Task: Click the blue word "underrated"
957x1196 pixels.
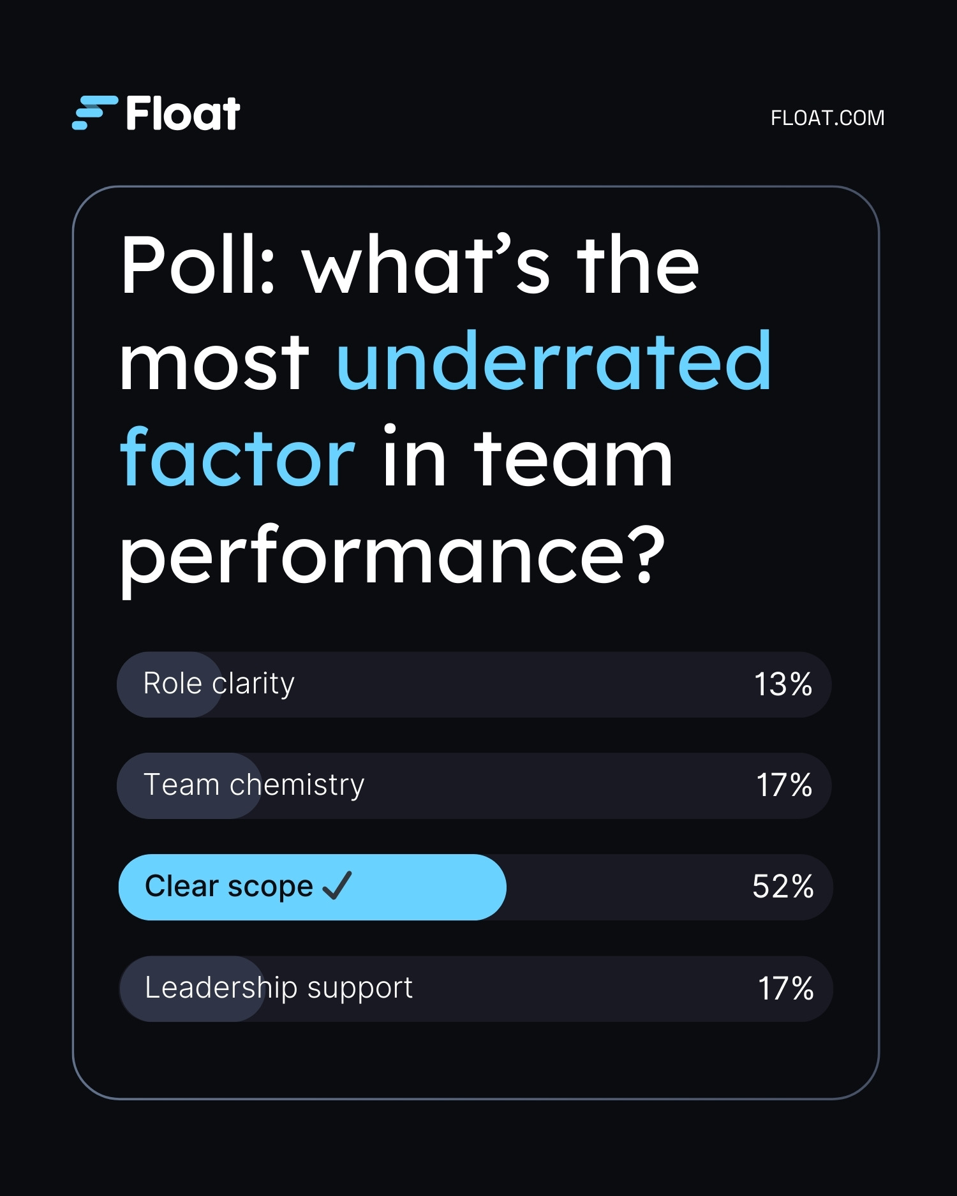Action: [554, 361]
